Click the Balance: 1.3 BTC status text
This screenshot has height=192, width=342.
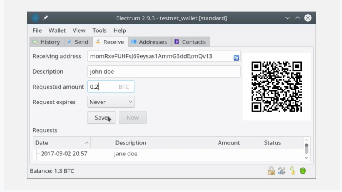click(52, 171)
